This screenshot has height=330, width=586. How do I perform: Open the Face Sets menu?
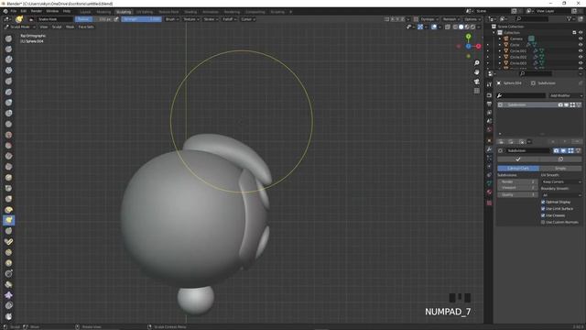(86, 27)
